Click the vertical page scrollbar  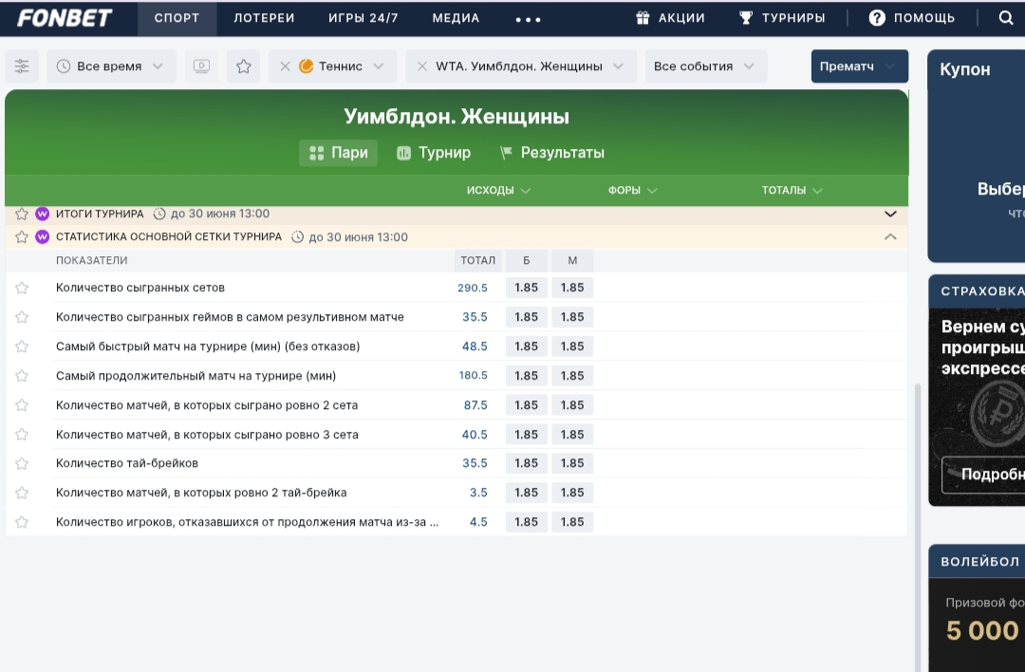pos(917,522)
